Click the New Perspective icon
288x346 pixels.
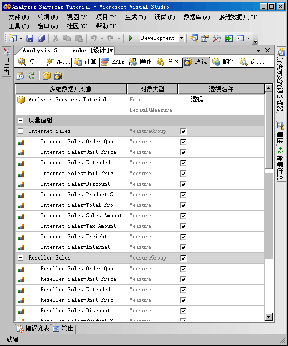47,76
